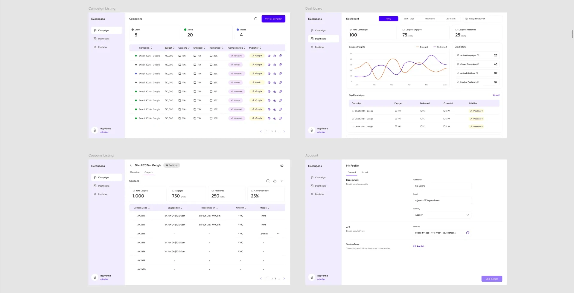Open the Draft status dropdown
The image size is (574, 293).
coord(172,165)
